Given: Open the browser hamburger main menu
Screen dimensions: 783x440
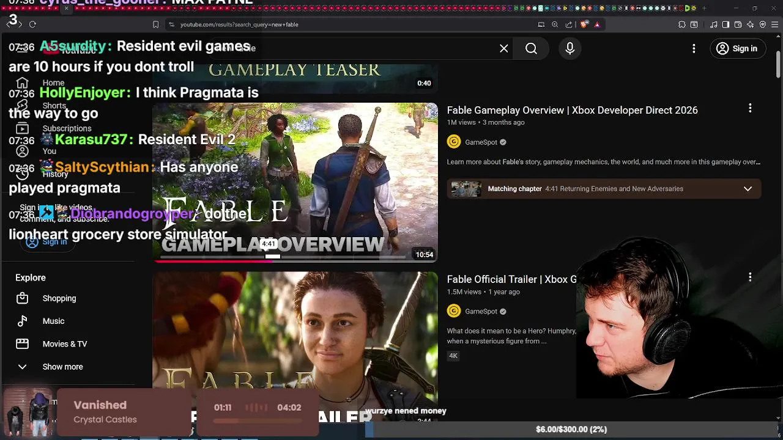Looking at the screenshot, I should tap(775, 24).
